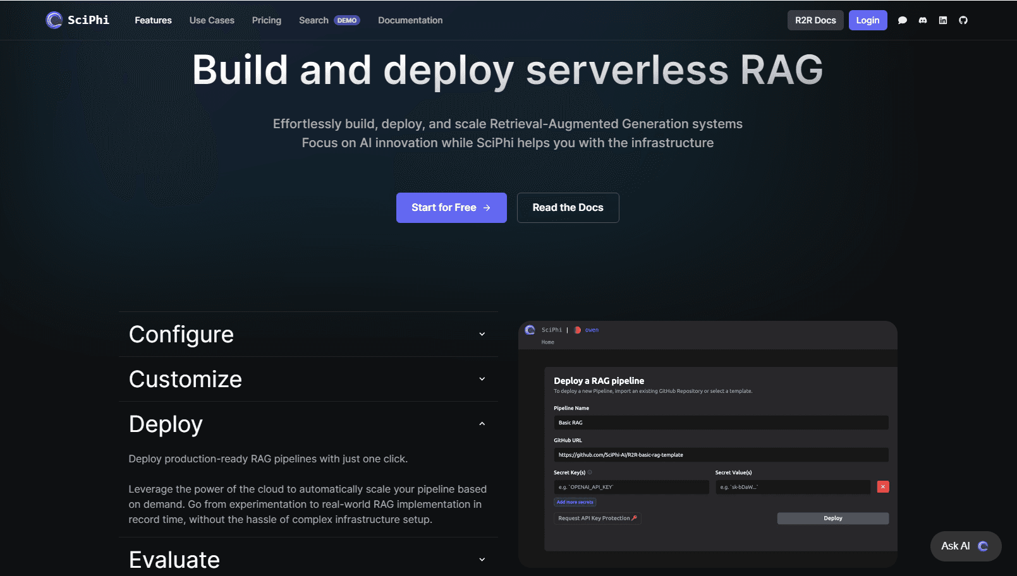Click the DEMO badge next to Search
Image resolution: width=1017 pixels, height=576 pixels.
[347, 20]
